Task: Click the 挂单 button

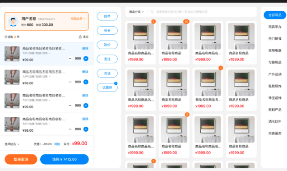Action: pyautogui.click(x=107, y=16)
